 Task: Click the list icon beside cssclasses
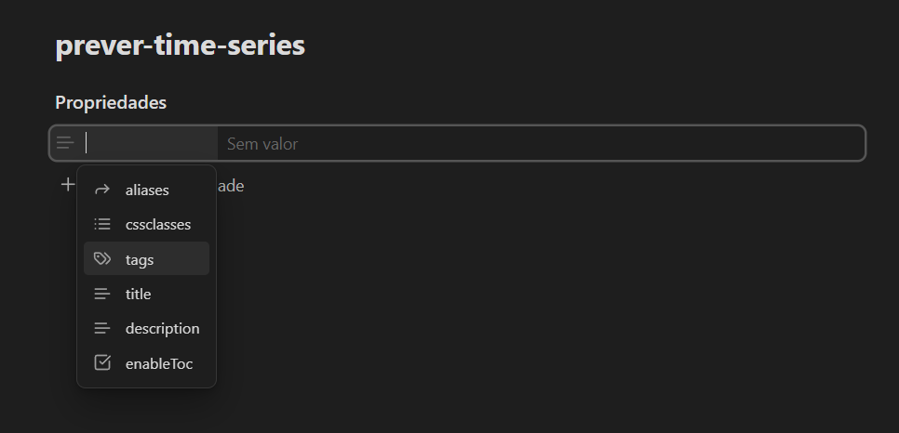point(102,224)
